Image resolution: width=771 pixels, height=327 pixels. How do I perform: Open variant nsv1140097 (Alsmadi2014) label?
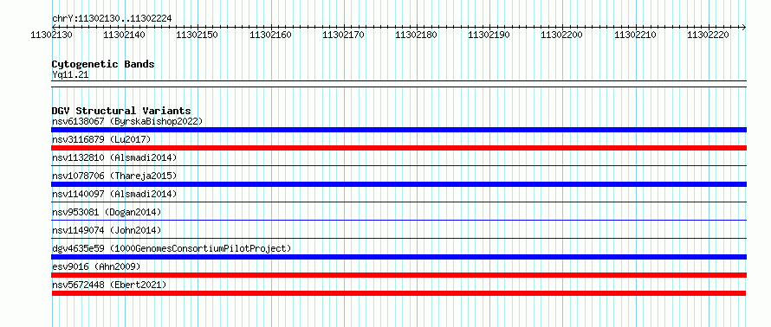[114, 194]
